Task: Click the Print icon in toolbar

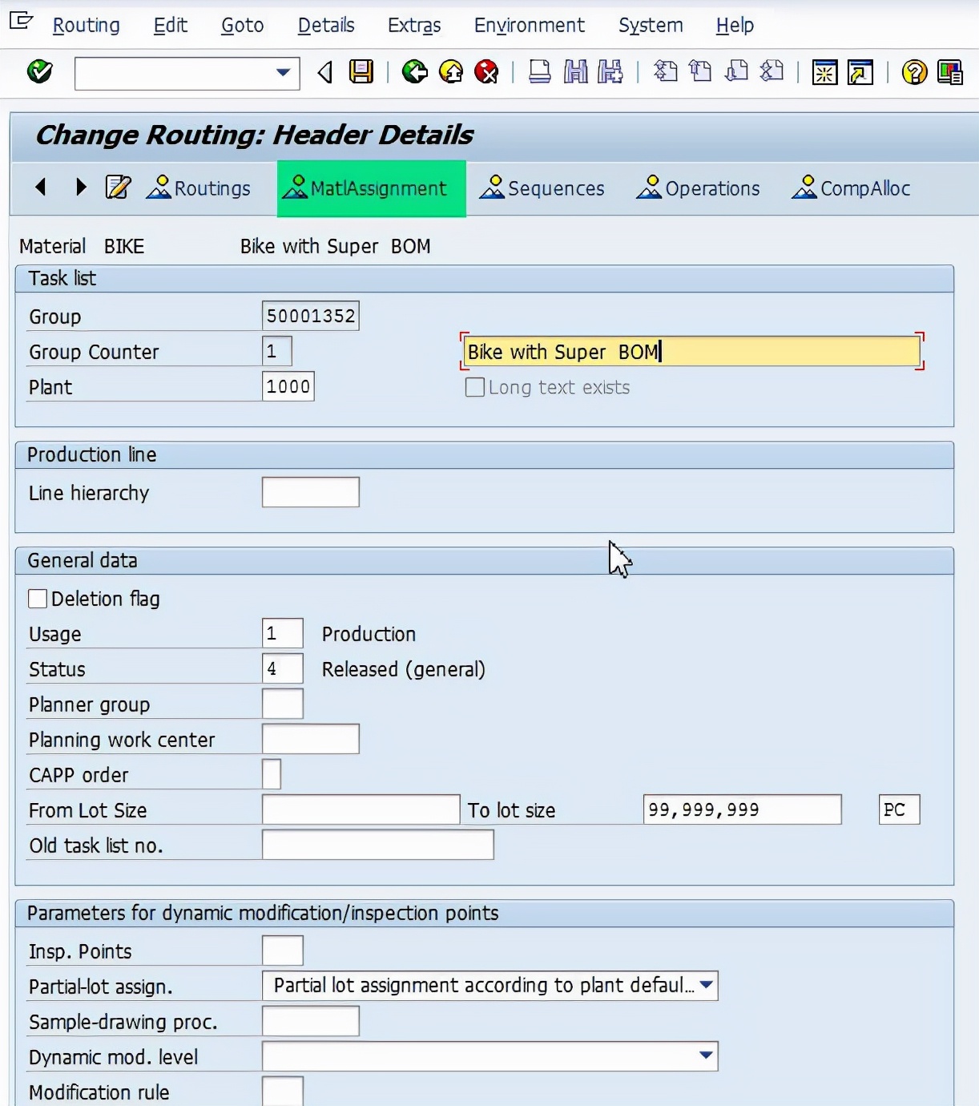Action: [540, 72]
